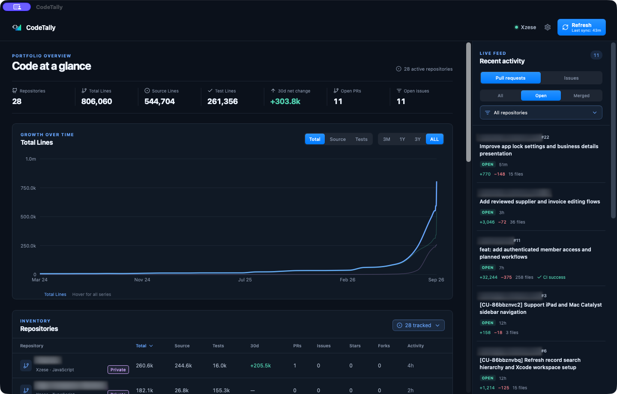
Task: Click the filter icon in All repositories box
Action: [487, 113]
